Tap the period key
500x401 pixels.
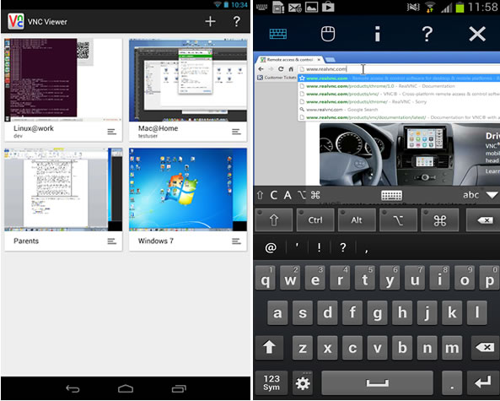452,382
